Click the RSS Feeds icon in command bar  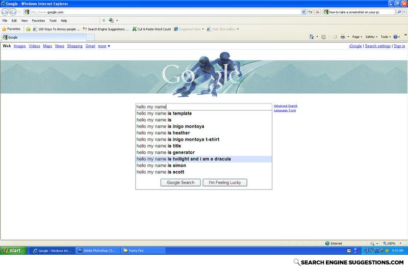point(323,37)
